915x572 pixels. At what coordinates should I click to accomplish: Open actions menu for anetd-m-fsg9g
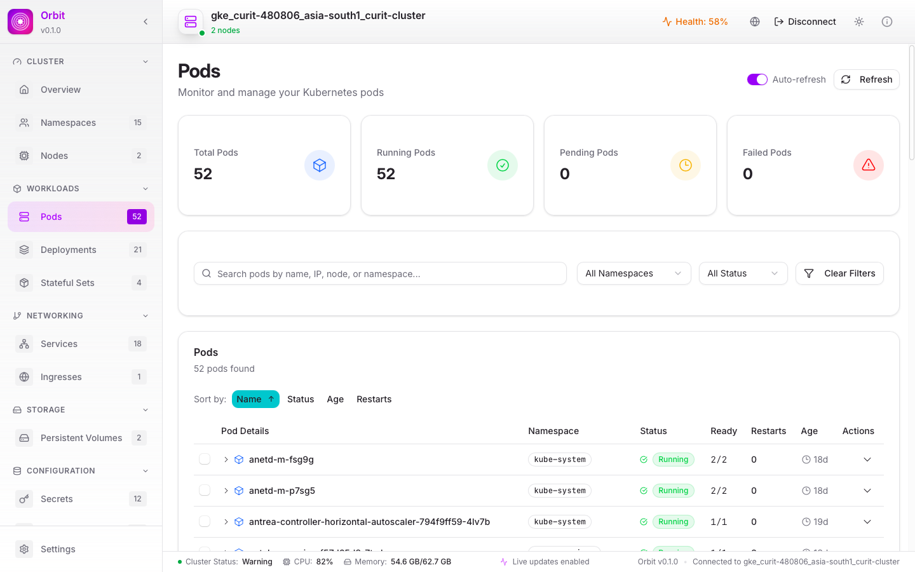tap(867, 460)
